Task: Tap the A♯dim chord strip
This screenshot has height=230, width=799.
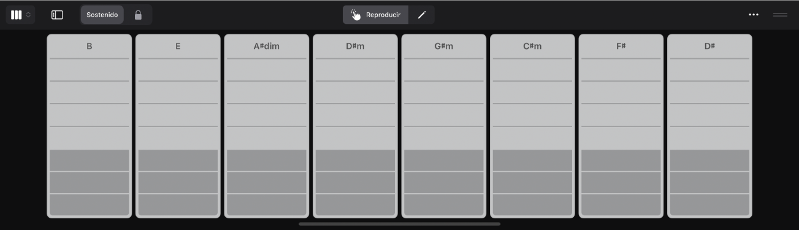Action: tap(267, 126)
